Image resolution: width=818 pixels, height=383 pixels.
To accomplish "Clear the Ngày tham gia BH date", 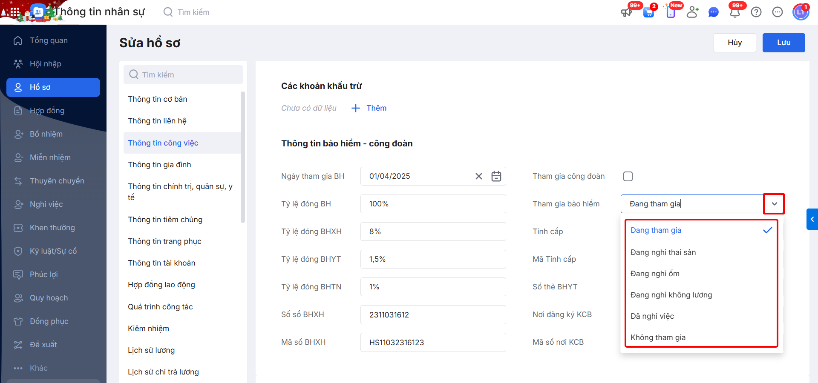I will point(479,176).
